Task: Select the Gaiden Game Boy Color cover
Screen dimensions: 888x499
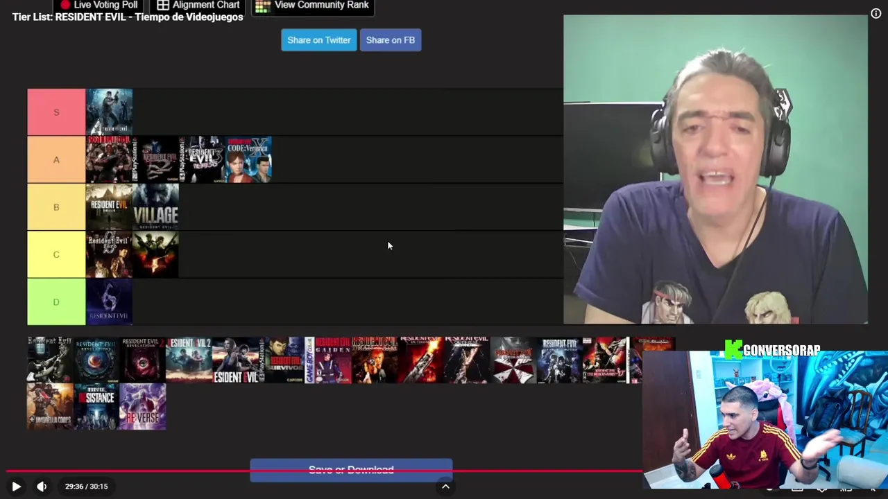Action: pyautogui.click(x=328, y=360)
